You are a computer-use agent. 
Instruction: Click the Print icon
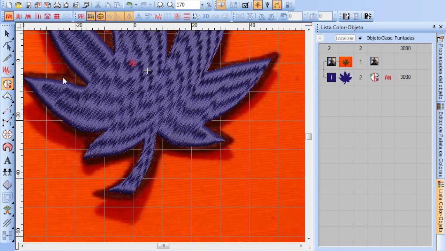[x=57, y=5]
